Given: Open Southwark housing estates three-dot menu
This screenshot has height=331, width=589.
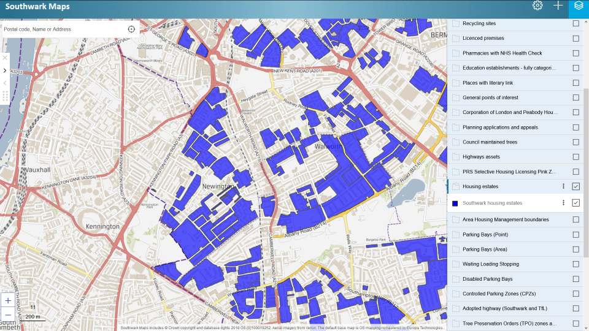Looking at the screenshot, I should (x=563, y=203).
